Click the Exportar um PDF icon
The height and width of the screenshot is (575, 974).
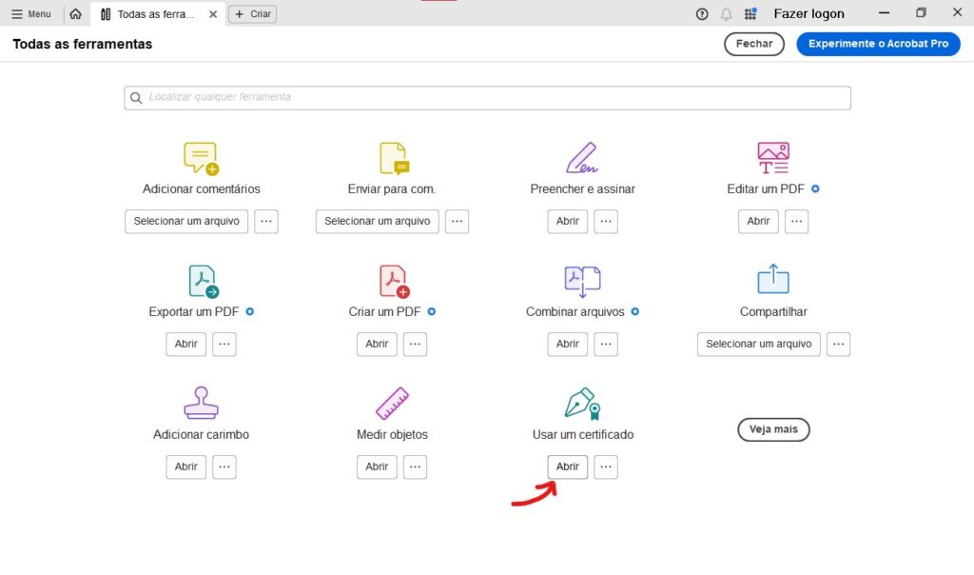[x=204, y=281]
